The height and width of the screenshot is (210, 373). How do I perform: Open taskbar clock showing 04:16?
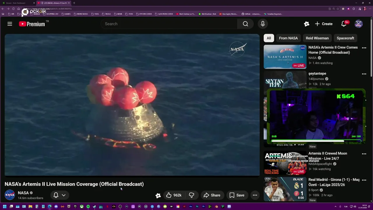(x=363, y=207)
